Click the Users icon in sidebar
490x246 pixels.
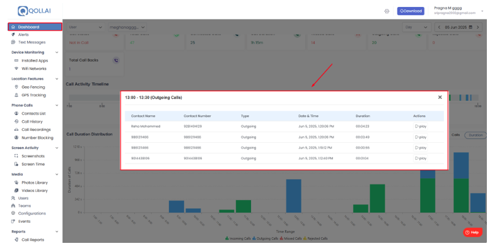click(13, 198)
